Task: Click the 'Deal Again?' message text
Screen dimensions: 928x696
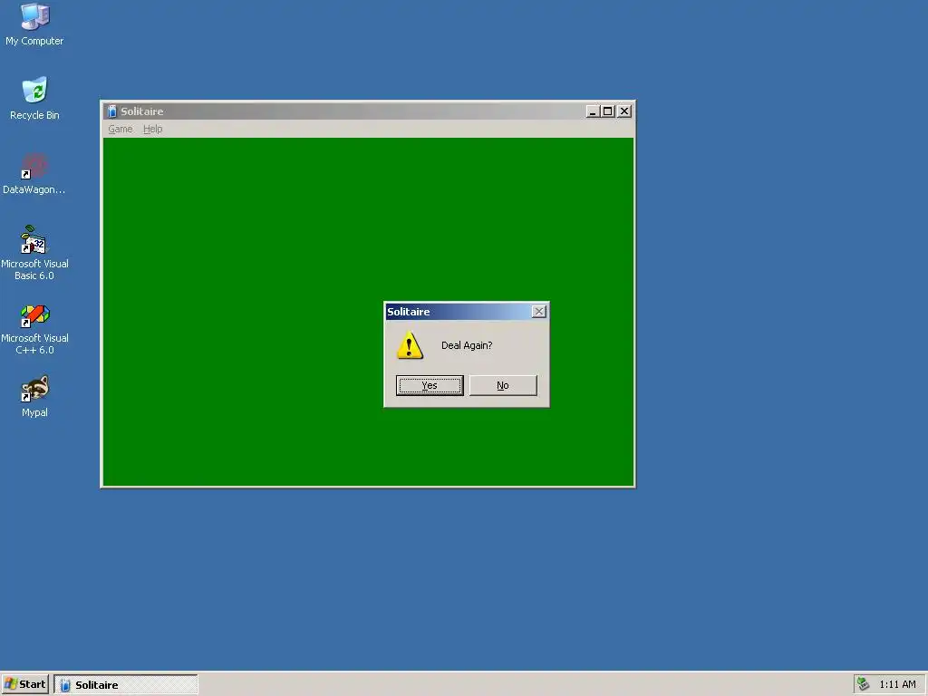Action: coord(467,345)
